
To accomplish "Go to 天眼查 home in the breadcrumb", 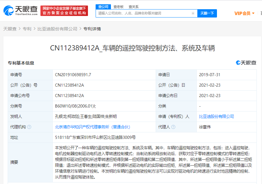I will pos(10,29).
